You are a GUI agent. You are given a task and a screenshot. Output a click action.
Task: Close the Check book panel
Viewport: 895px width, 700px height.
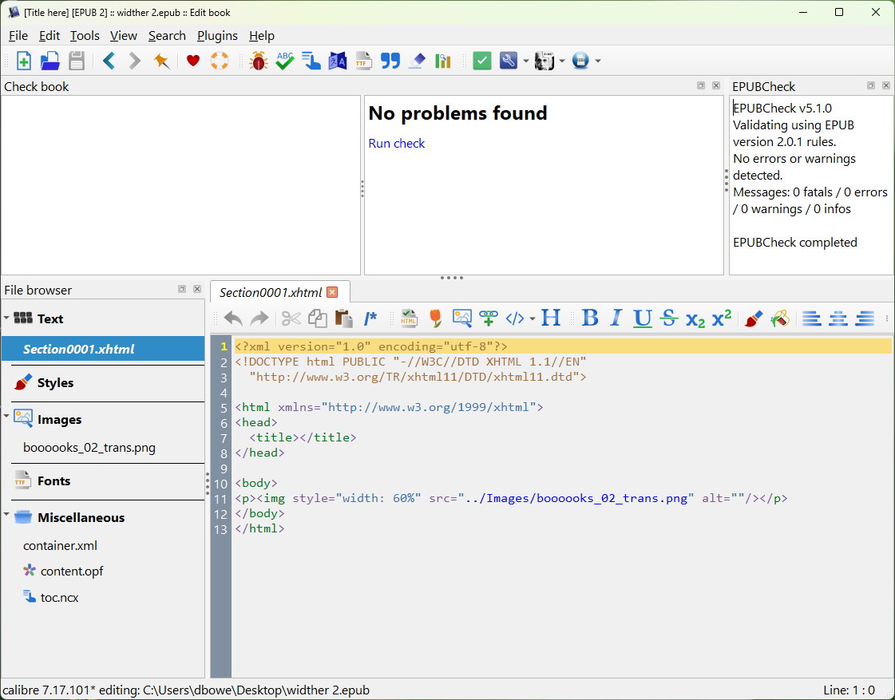click(x=716, y=86)
